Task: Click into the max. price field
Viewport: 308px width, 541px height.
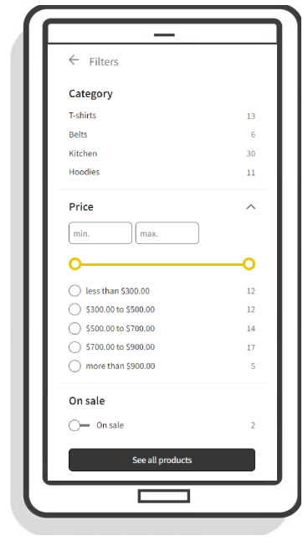Action: [167, 233]
